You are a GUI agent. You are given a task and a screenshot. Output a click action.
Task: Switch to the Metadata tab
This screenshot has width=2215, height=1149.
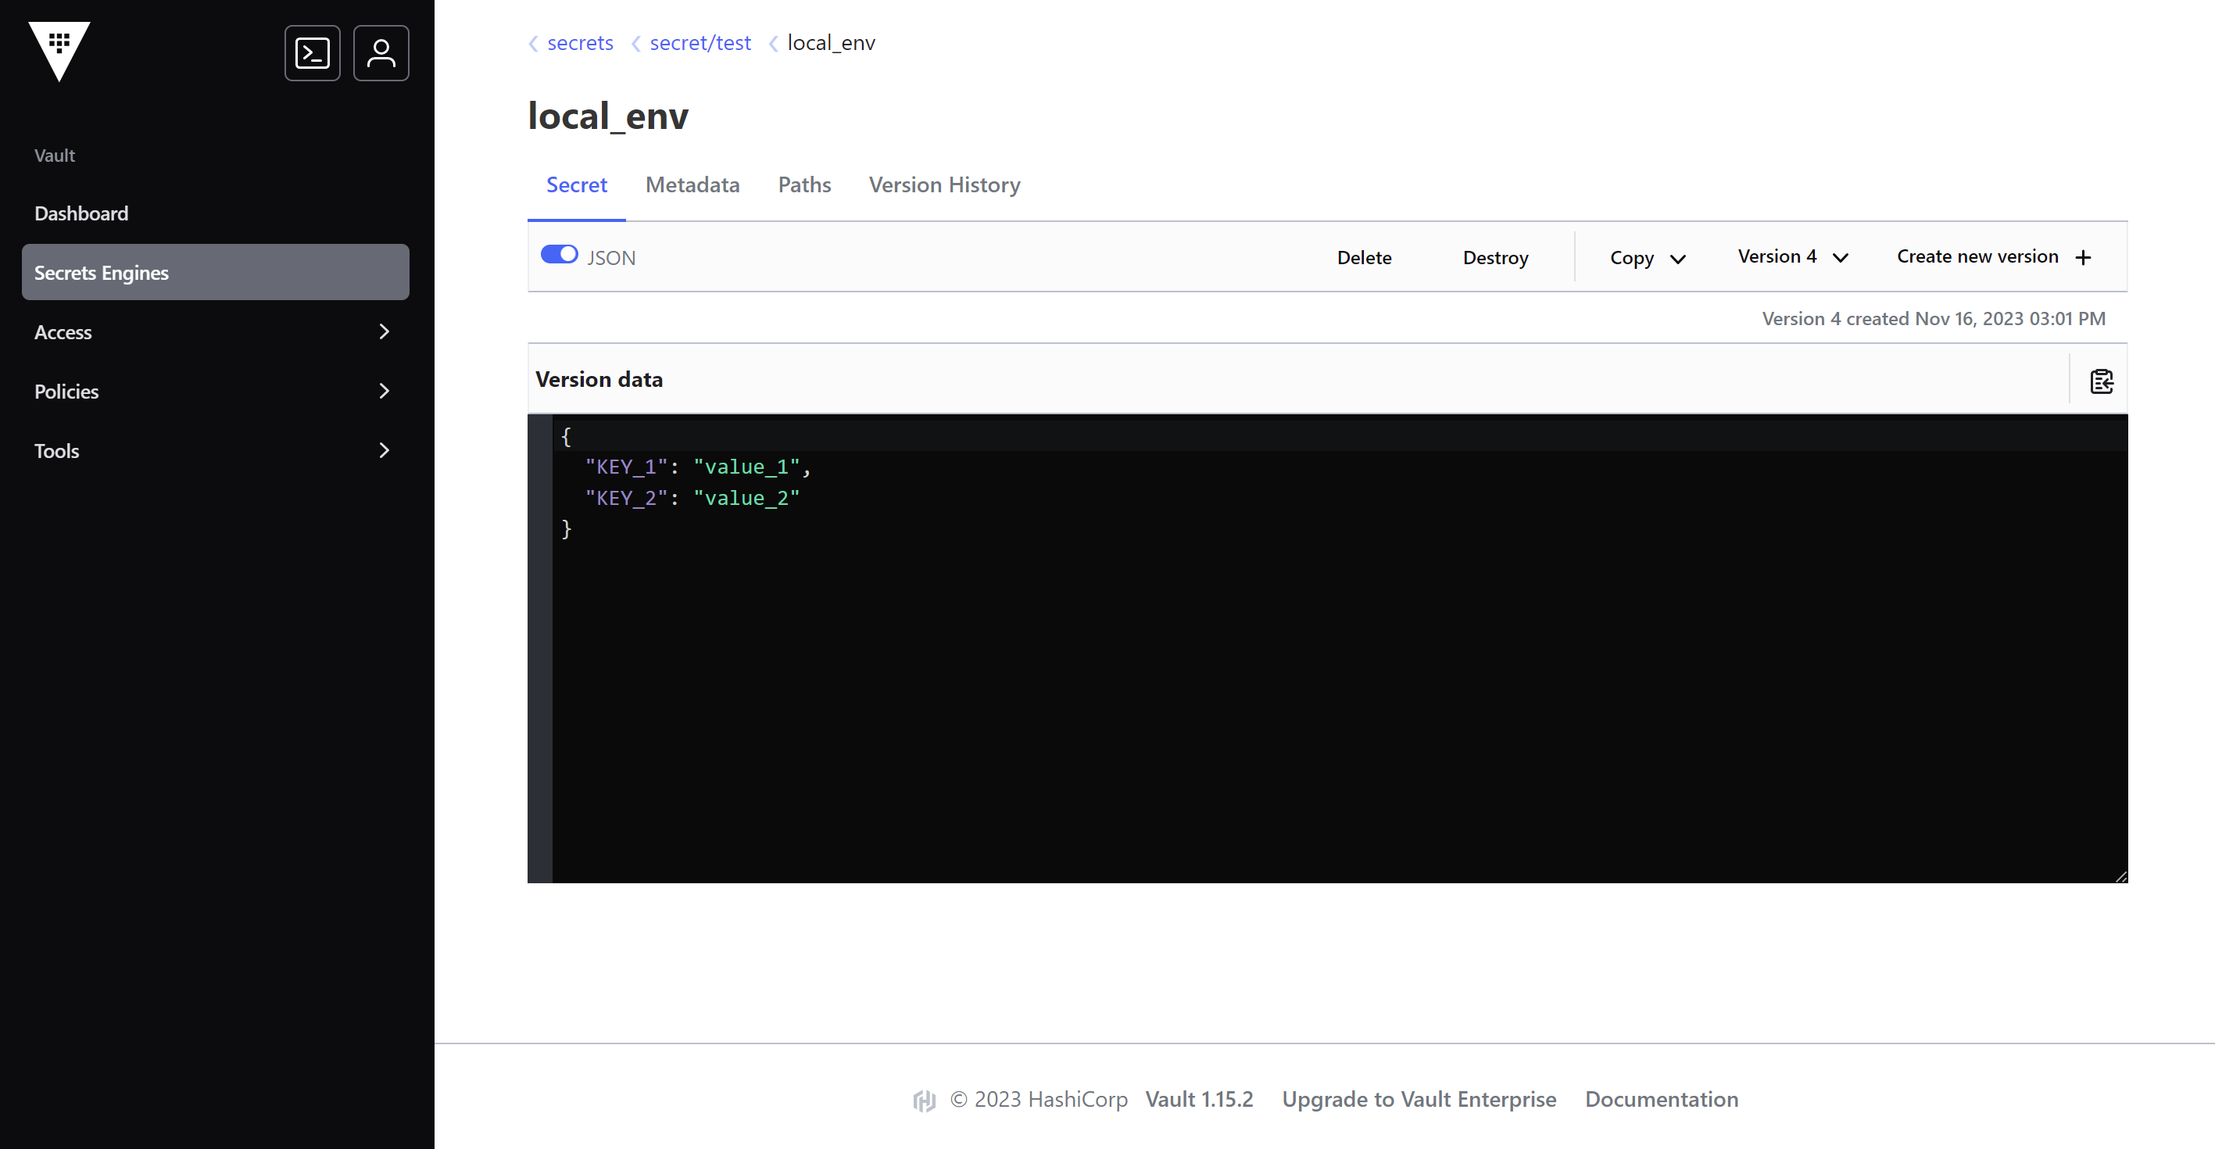pyautogui.click(x=692, y=185)
